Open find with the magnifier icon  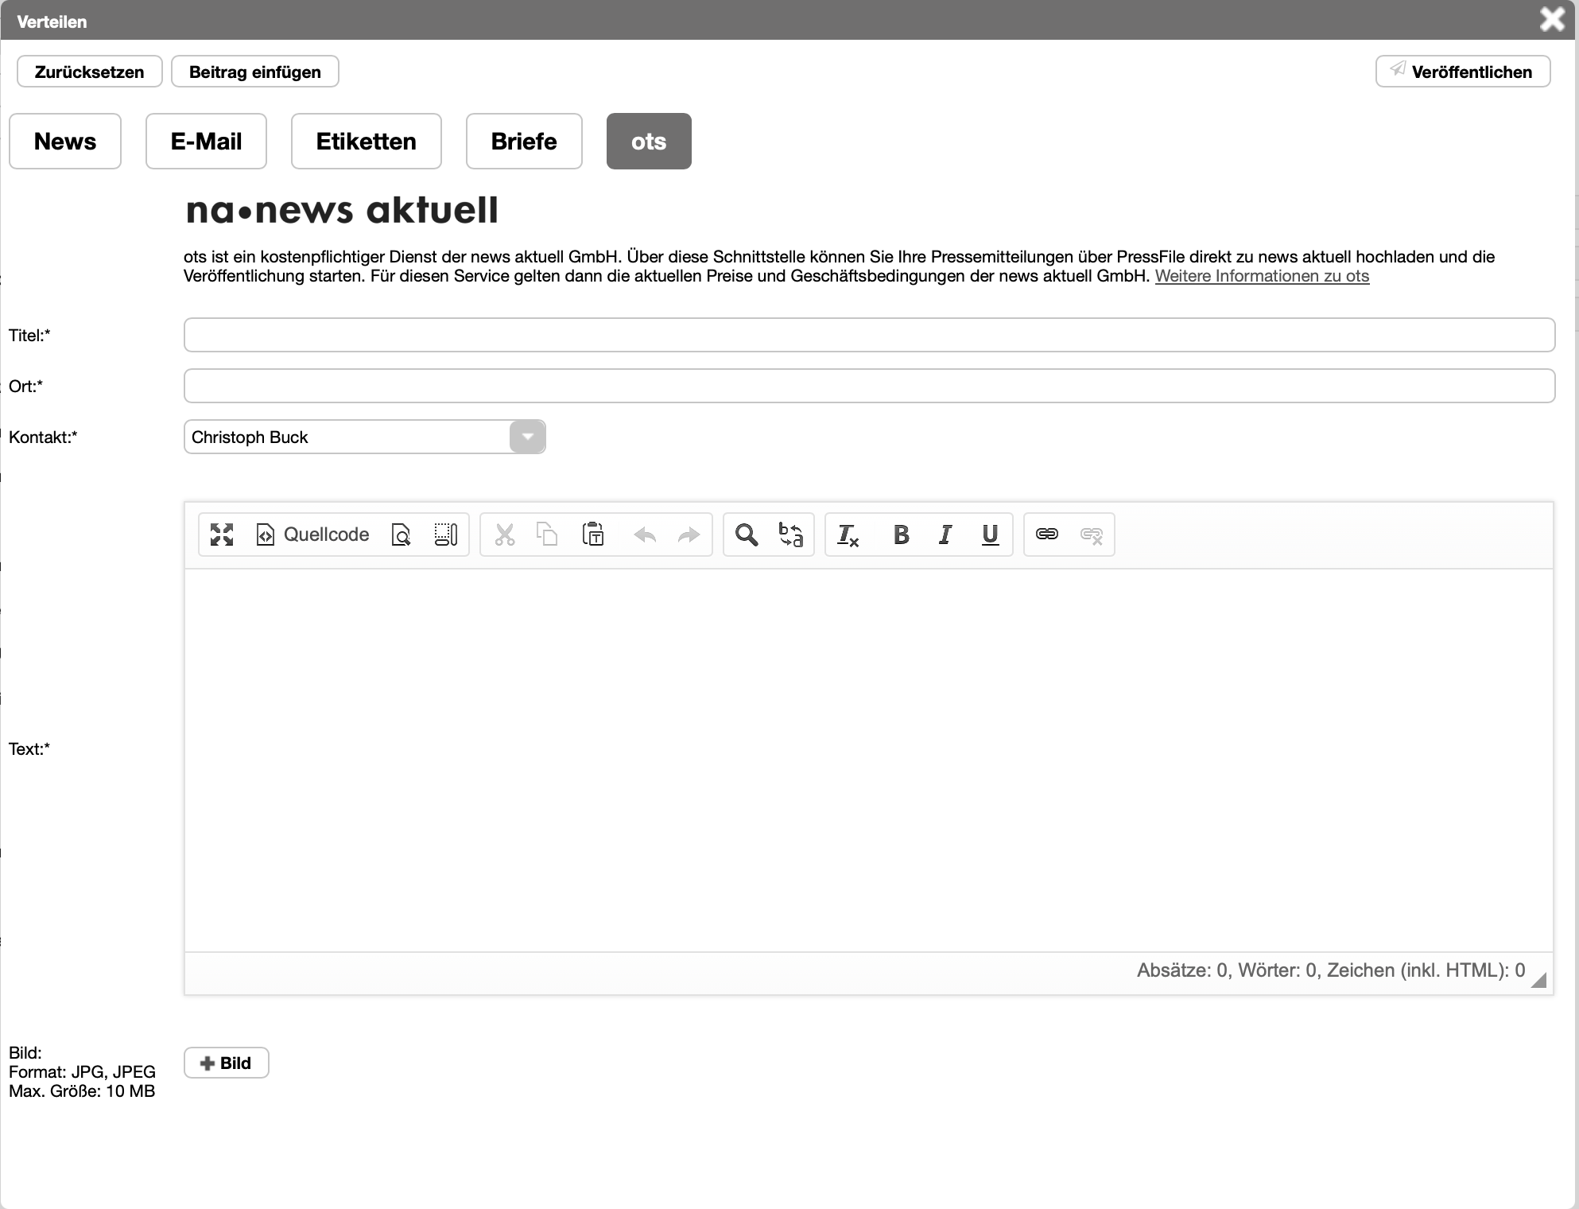[746, 535]
